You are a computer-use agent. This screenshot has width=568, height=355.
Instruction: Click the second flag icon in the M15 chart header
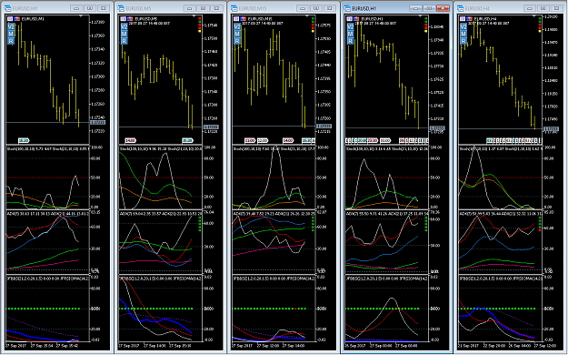tap(243, 18)
